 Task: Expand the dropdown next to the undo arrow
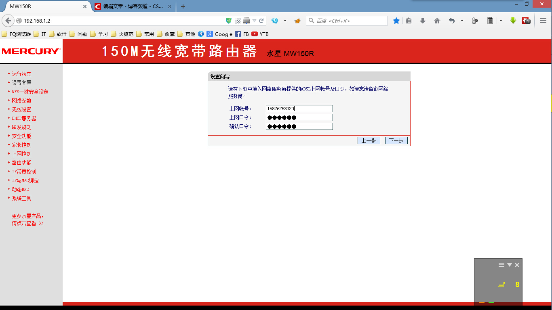(462, 21)
